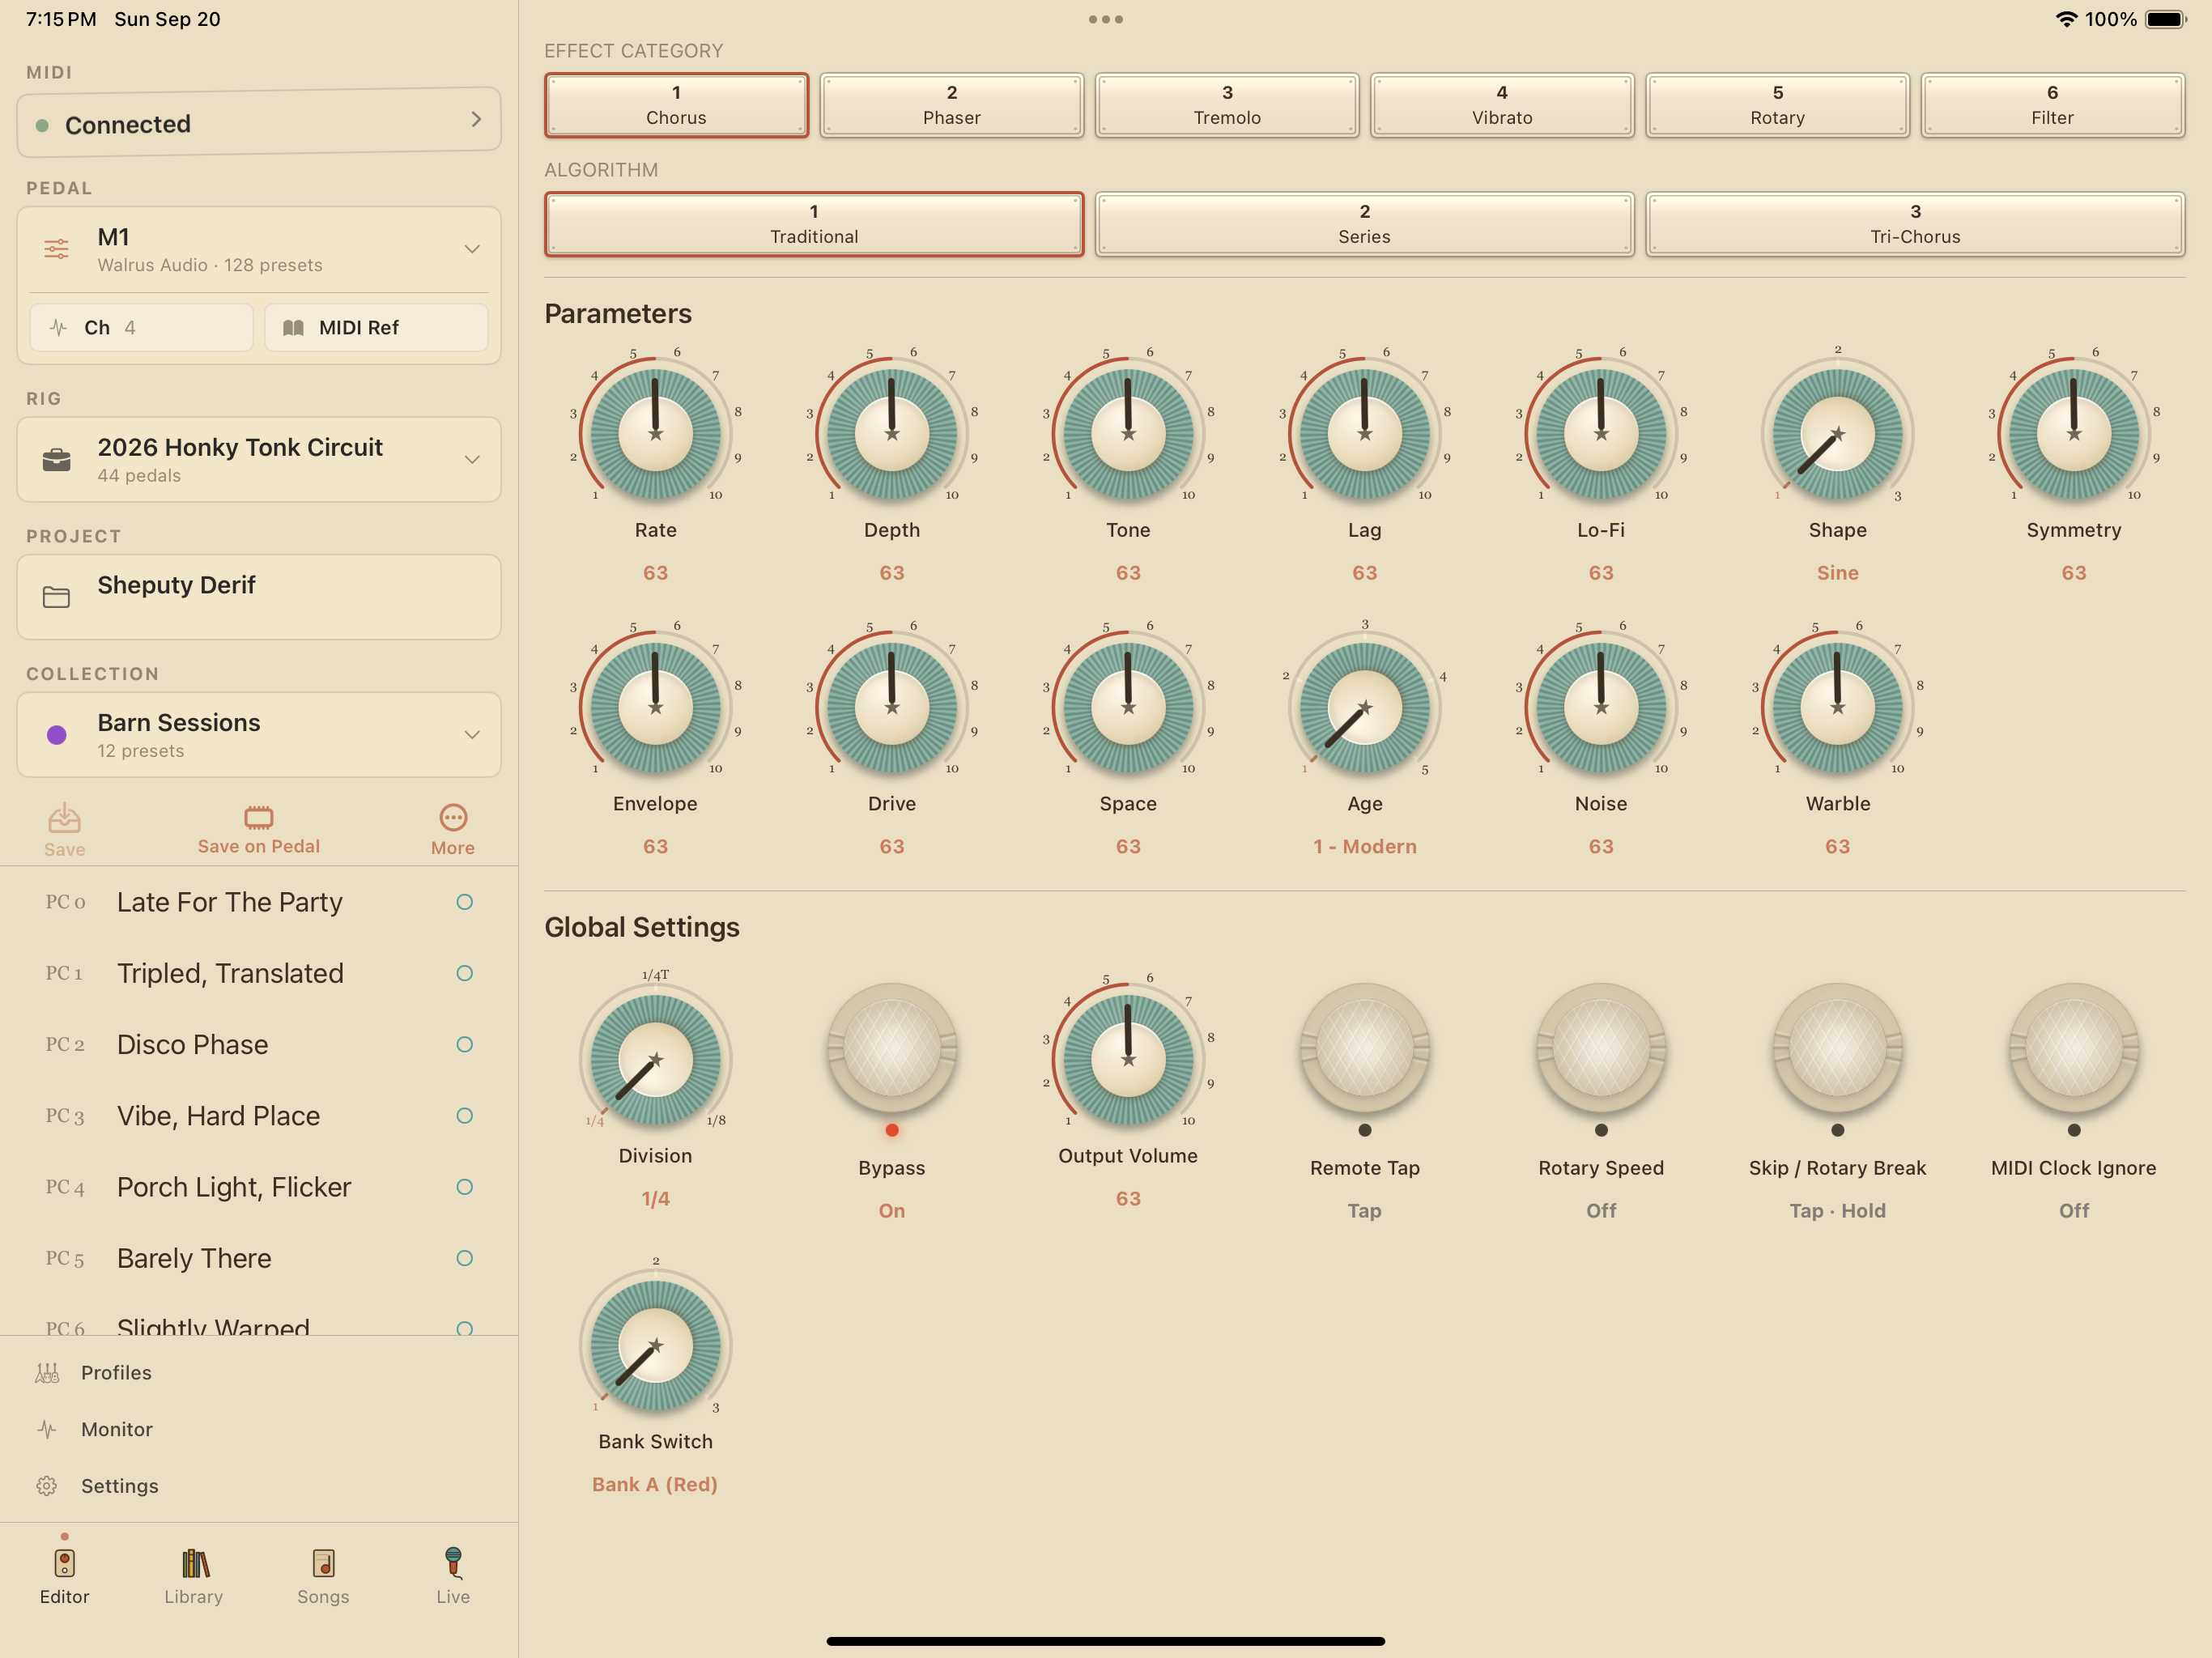Image resolution: width=2212 pixels, height=1658 pixels.
Task: Click the Monitor waveform icon
Action: point(47,1429)
